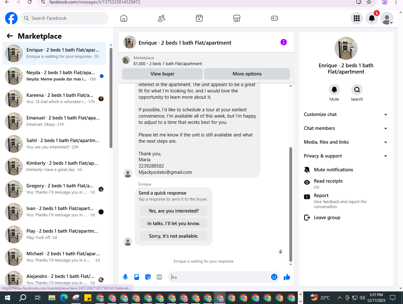Open the Gregory conversation
The width and height of the screenshot is (403, 304).
coord(54,189)
